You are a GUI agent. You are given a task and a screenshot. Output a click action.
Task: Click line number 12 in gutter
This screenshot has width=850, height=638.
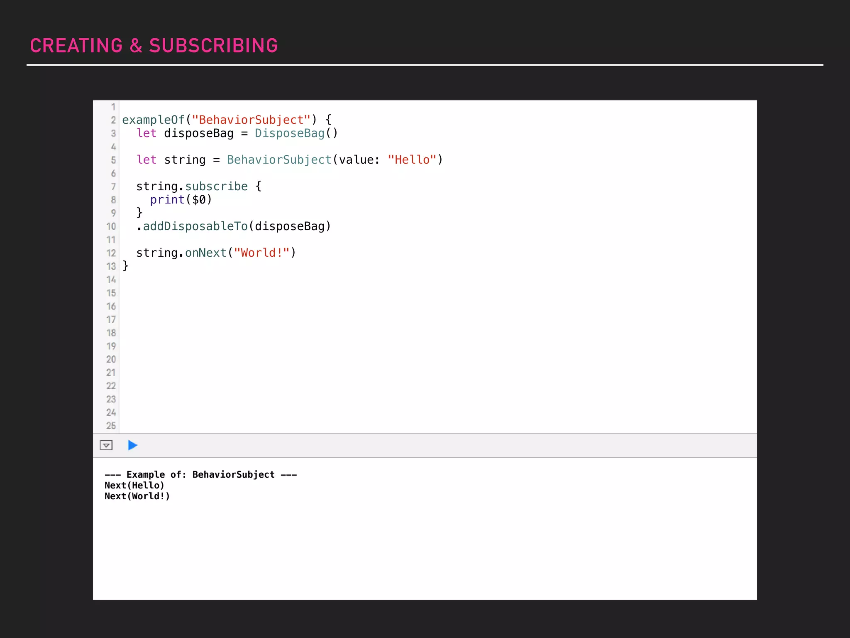111,253
